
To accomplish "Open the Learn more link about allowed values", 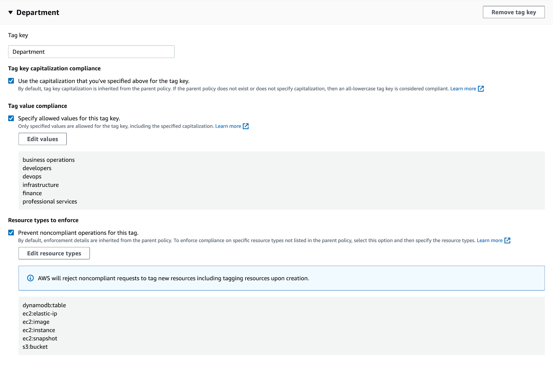I will (228, 126).
